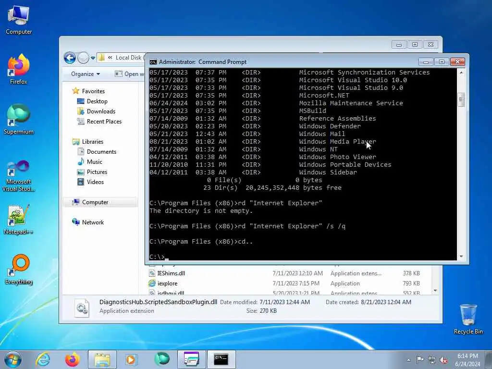Viewport: 492px width, 369px height.
Task: Open the Organize menu in Explorer
Action: (x=86, y=74)
